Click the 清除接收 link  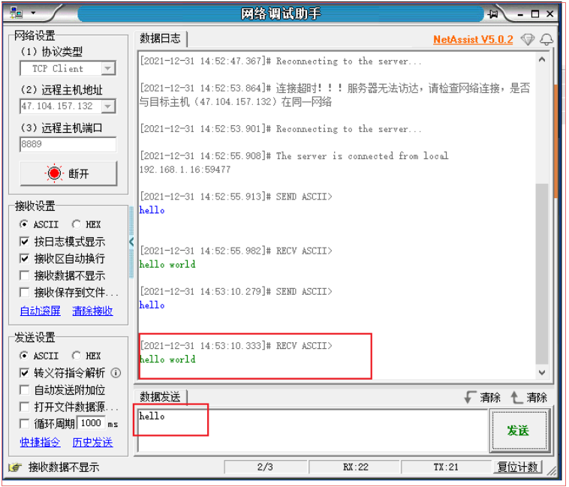tap(92, 311)
